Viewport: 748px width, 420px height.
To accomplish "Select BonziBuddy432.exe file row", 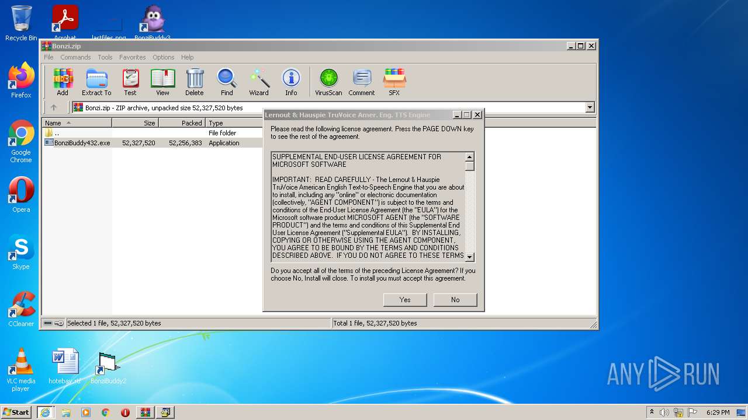I will [153, 143].
